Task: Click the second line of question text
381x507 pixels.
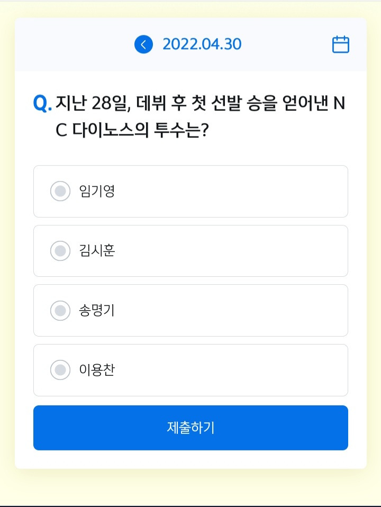Action: point(132,130)
